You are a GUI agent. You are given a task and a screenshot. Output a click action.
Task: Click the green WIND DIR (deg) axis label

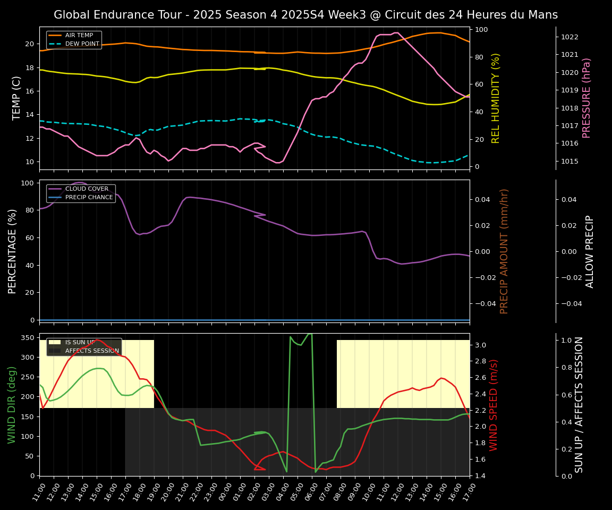[x=12, y=405]
